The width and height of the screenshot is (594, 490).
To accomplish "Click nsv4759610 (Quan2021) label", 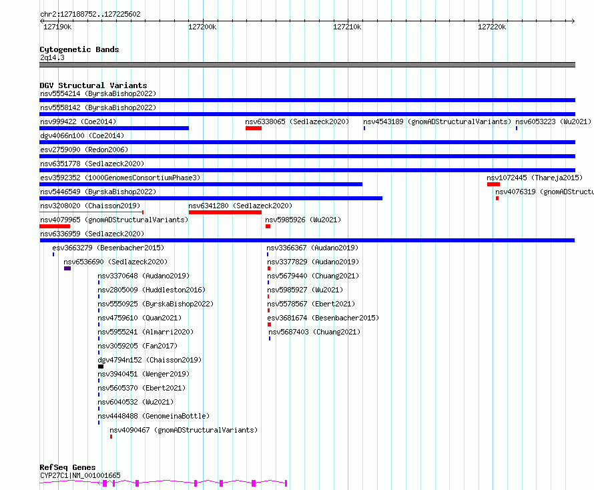I will pos(139,318).
